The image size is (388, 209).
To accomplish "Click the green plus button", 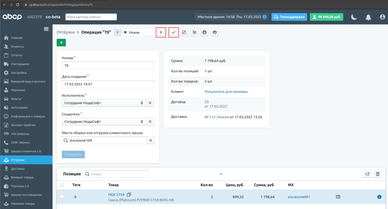I will [x=61, y=43].
